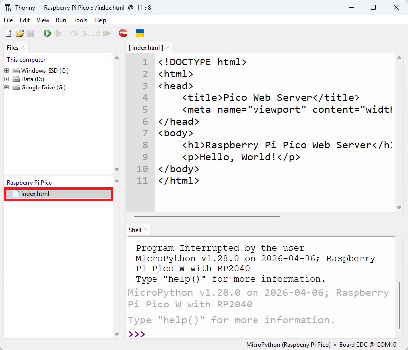Click the Windows-SSD (C:) drive icon

[x=16, y=71]
